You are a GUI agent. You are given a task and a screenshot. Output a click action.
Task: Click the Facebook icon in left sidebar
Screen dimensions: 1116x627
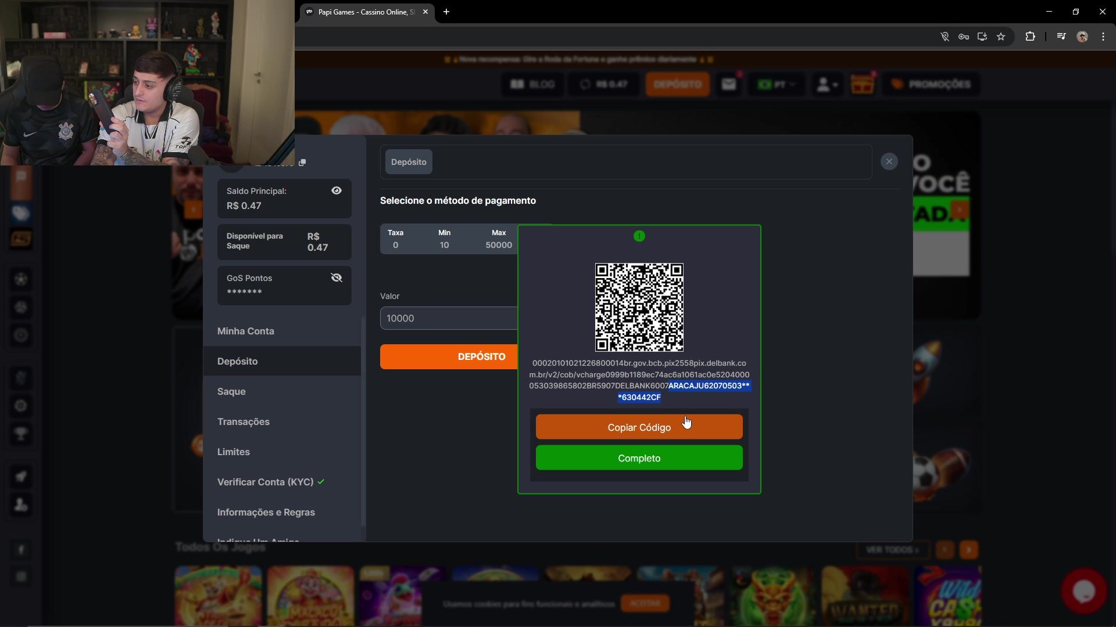(21, 550)
